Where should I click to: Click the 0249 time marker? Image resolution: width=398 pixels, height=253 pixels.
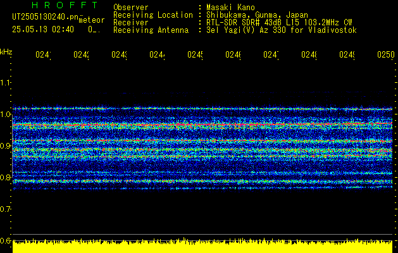point(347,54)
